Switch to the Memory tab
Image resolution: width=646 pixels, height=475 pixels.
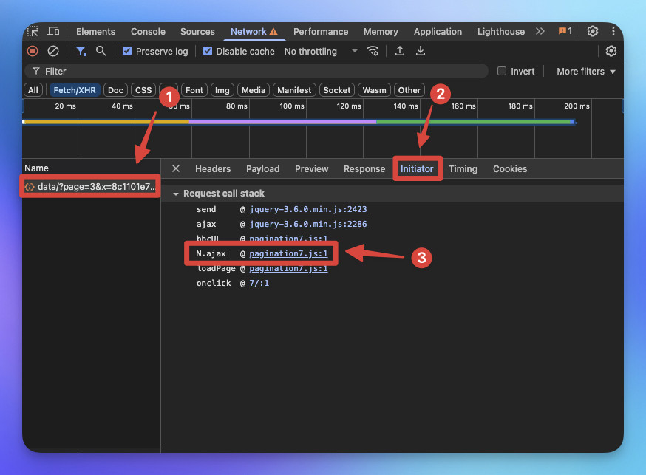tap(381, 31)
